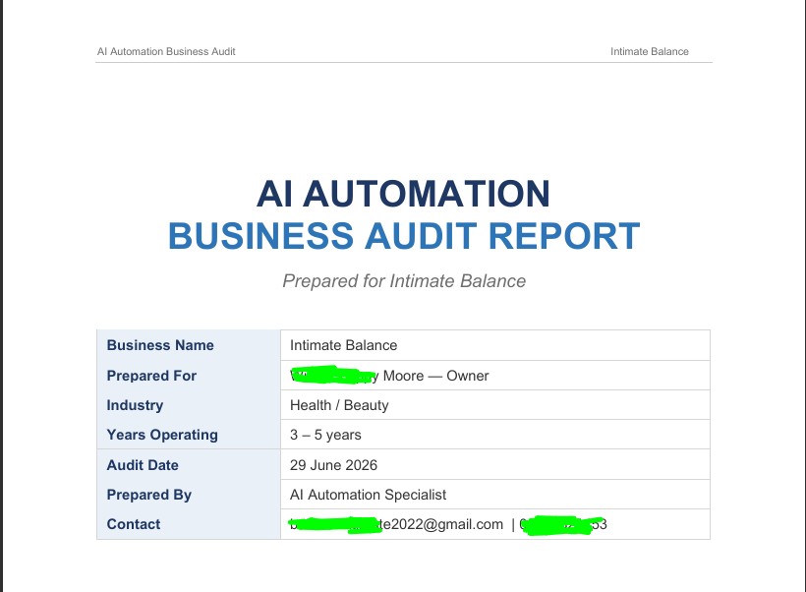
Task: Click the '3 – 5 years' value cell
Action: [x=495, y=435]
